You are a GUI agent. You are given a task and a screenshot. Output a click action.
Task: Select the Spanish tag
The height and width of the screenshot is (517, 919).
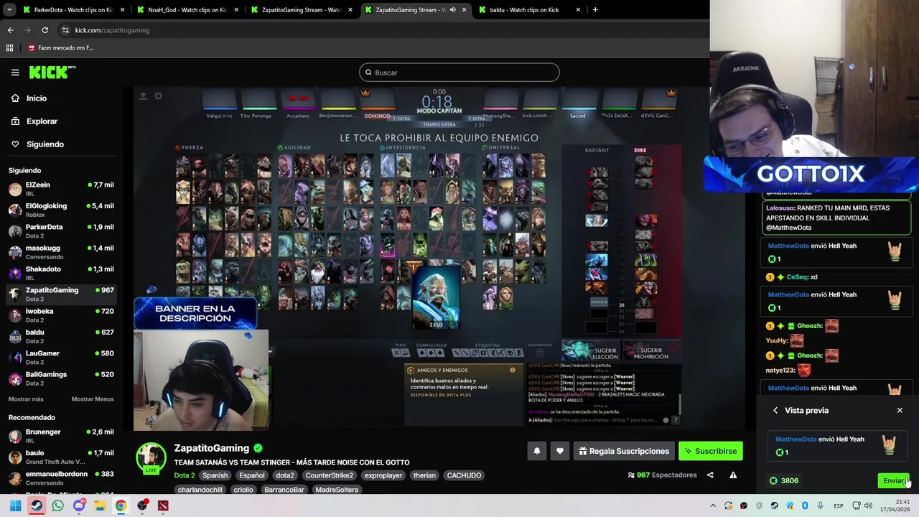coord(215,475)
